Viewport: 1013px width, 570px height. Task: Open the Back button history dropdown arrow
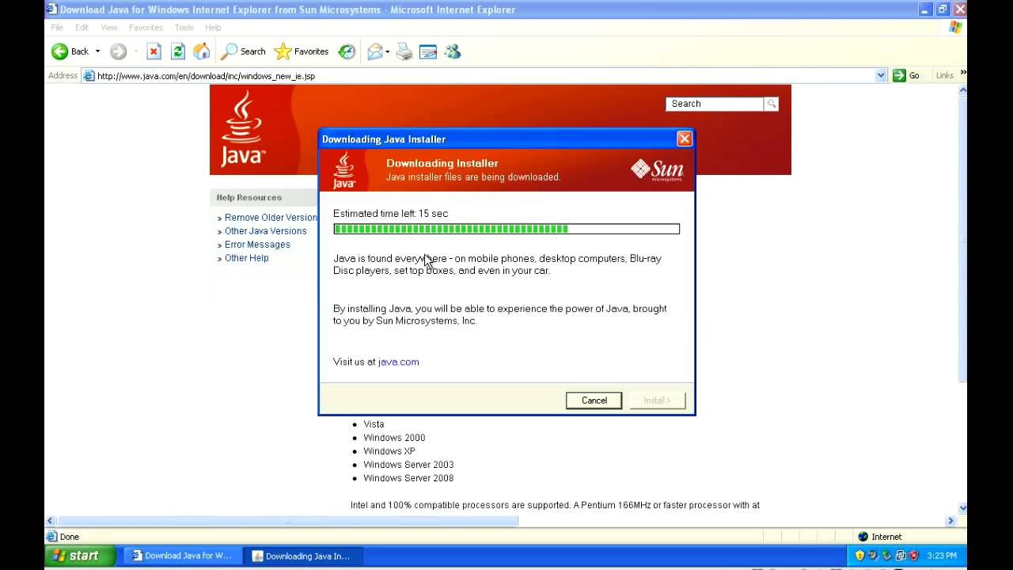tap(98, 51)
